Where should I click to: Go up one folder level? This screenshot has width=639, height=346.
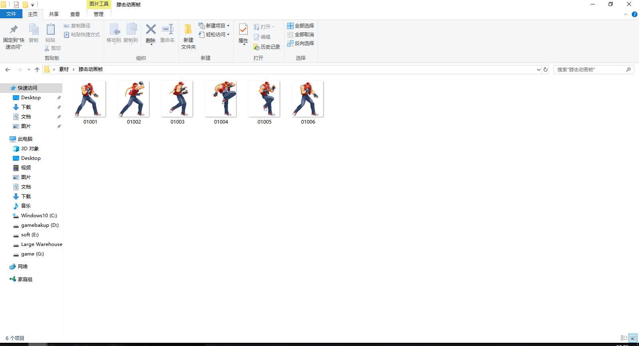(37, 70)
